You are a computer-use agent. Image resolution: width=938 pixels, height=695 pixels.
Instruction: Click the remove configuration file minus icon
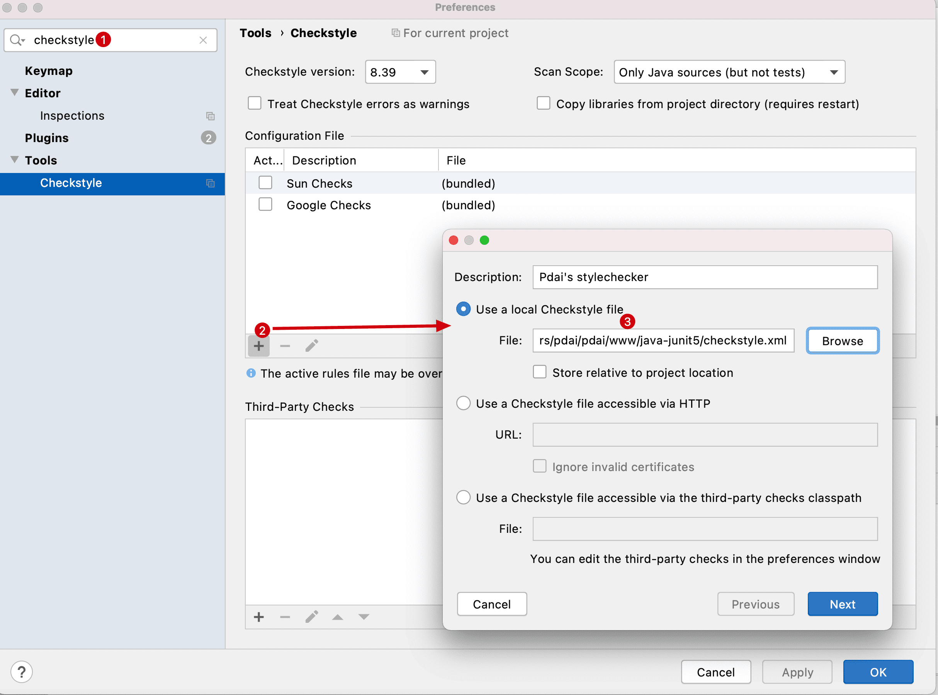pos(285,346)
